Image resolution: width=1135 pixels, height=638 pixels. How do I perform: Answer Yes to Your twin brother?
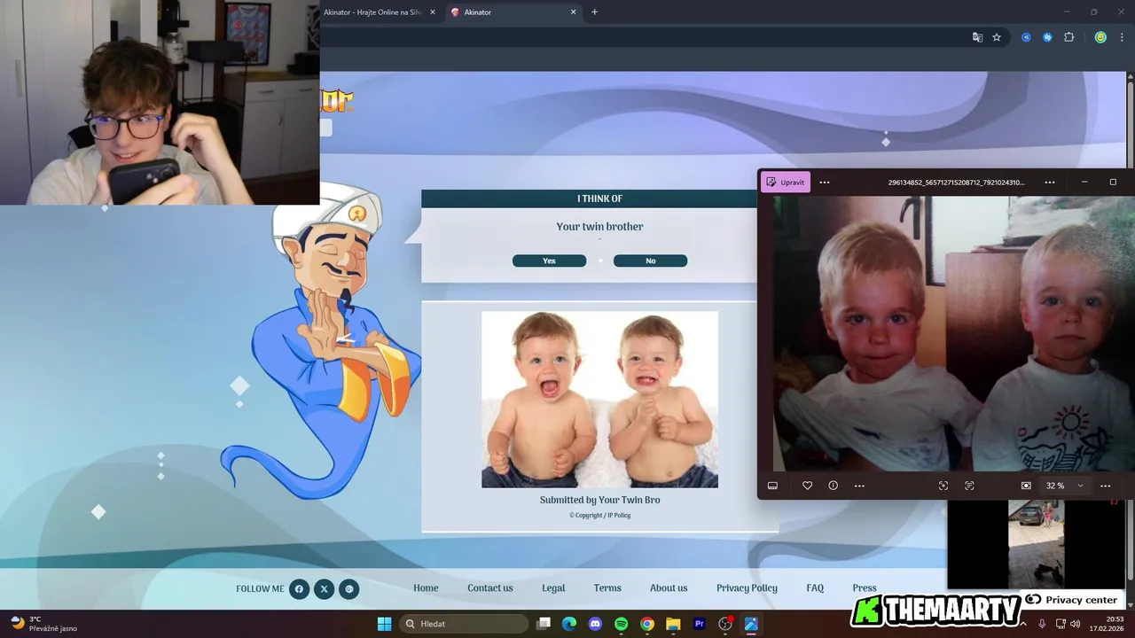[x=549, y=261]
